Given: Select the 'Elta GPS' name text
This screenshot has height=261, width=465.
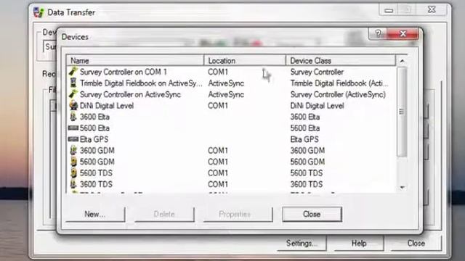Looking at the screenshot, I should pyautogui.click(x=94, y=139).
